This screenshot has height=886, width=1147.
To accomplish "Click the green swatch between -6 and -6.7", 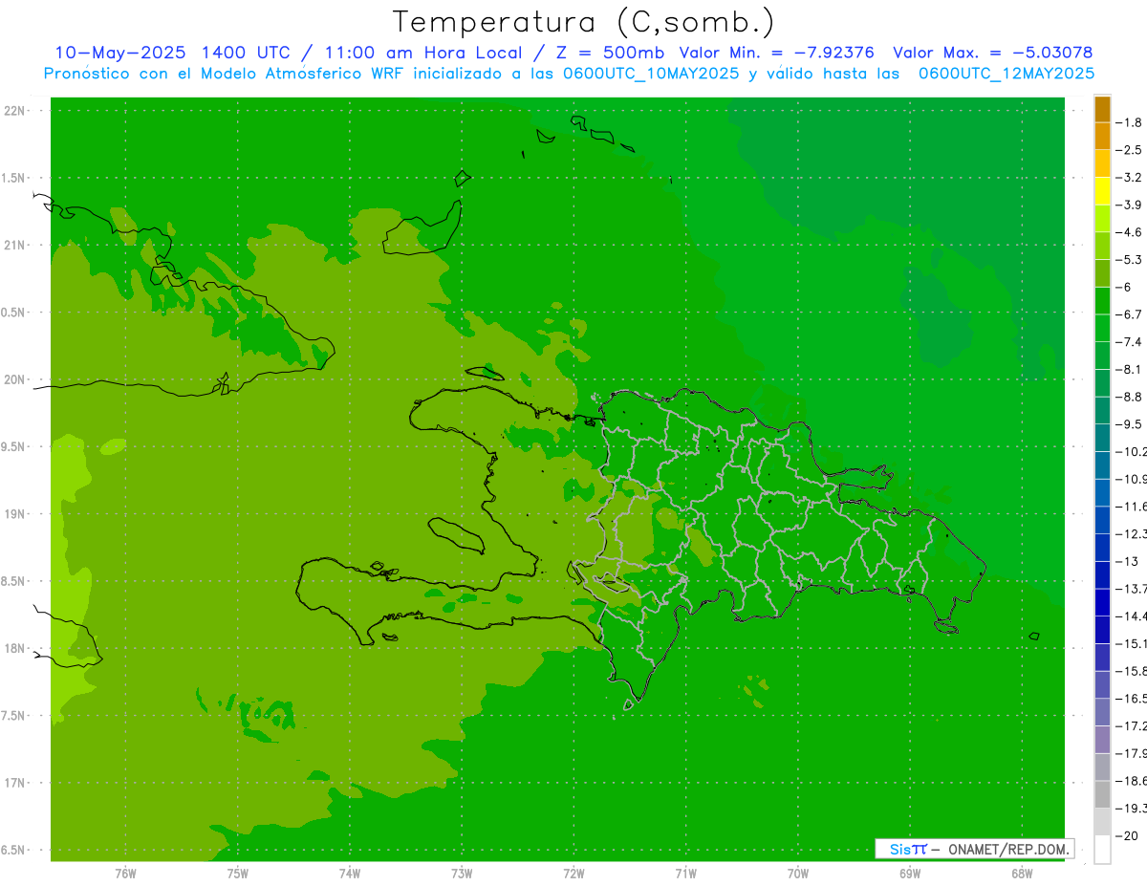I will click(x=1102, y=300).
